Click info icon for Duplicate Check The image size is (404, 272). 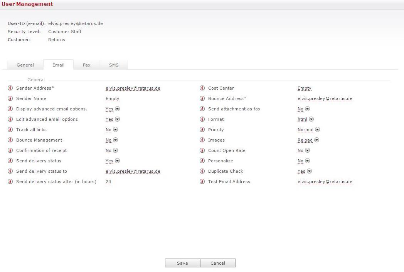pos(202,171)
